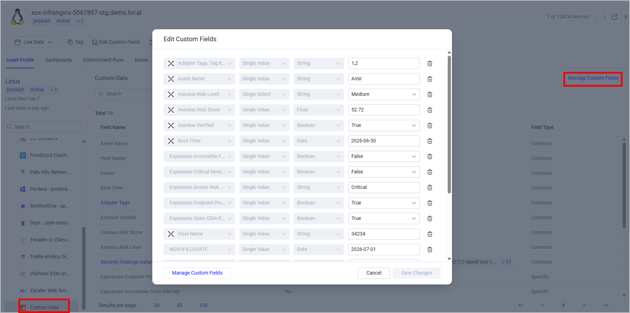The height and width of the screenshot is (313, 630).
Task: Cancel the Edit Custom Fields dialog
Action: click(374, 273)
